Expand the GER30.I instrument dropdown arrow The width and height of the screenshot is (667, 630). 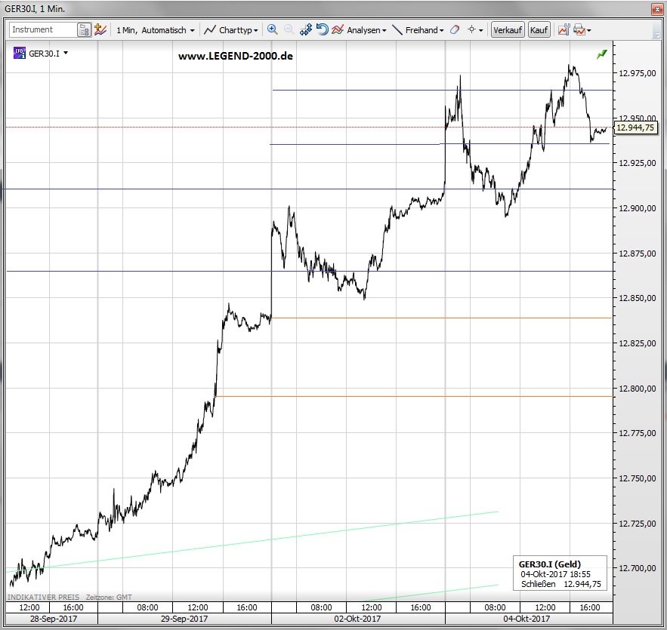tap(66, 53)
